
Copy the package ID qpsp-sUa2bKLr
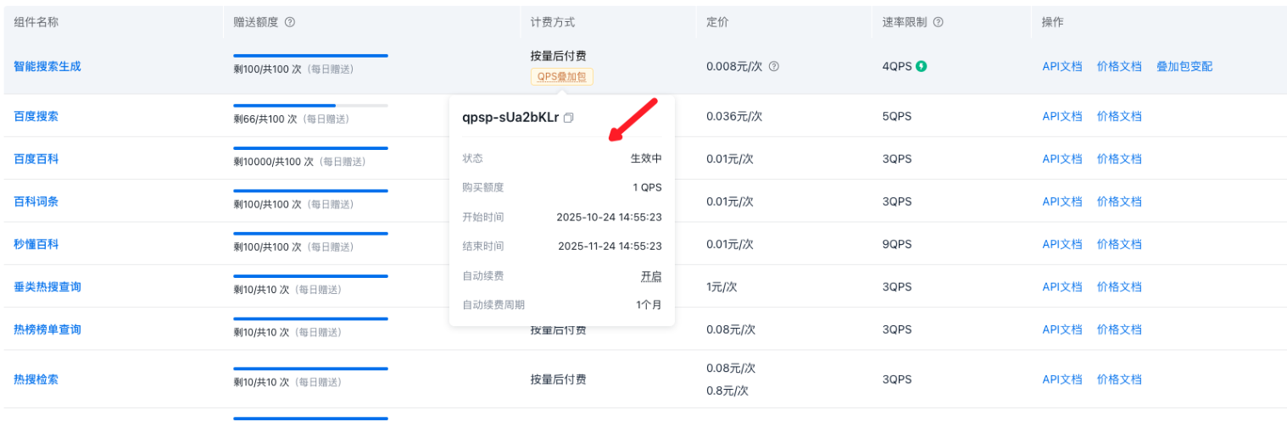(x=569, y=118)
